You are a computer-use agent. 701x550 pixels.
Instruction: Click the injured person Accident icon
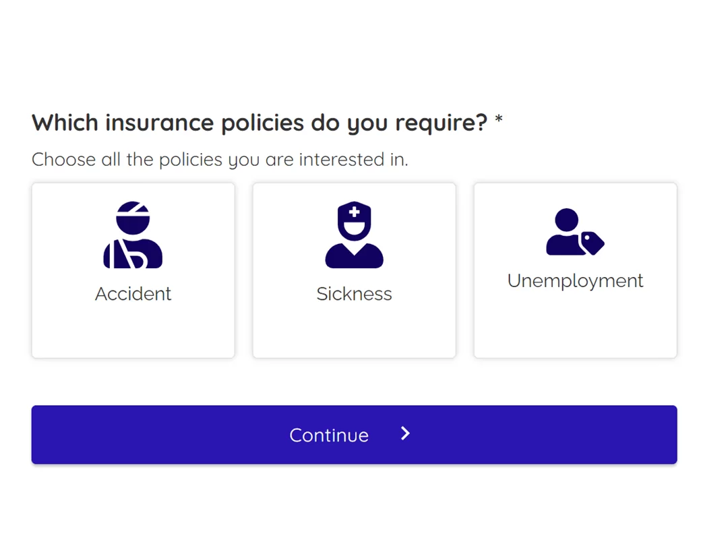pyautogui.click(x=133, y=235)
